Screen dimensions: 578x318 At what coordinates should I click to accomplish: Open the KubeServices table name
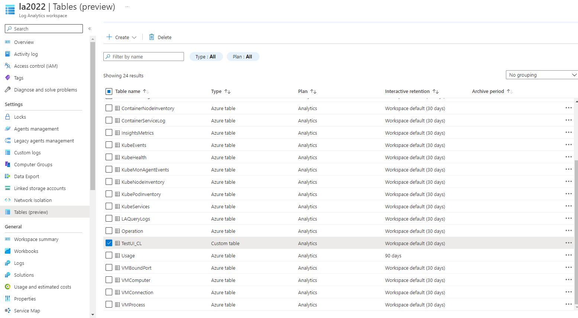135,206
